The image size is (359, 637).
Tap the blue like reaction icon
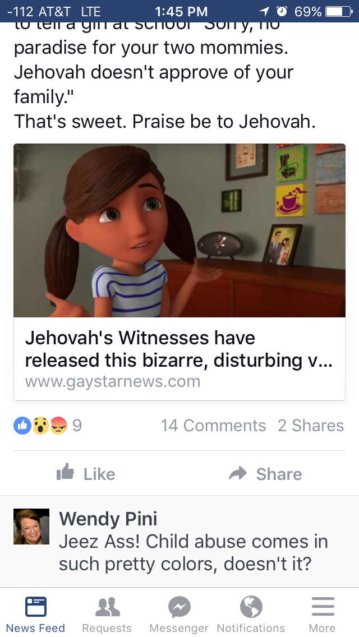pyautogui.click(x=22, y=426)
